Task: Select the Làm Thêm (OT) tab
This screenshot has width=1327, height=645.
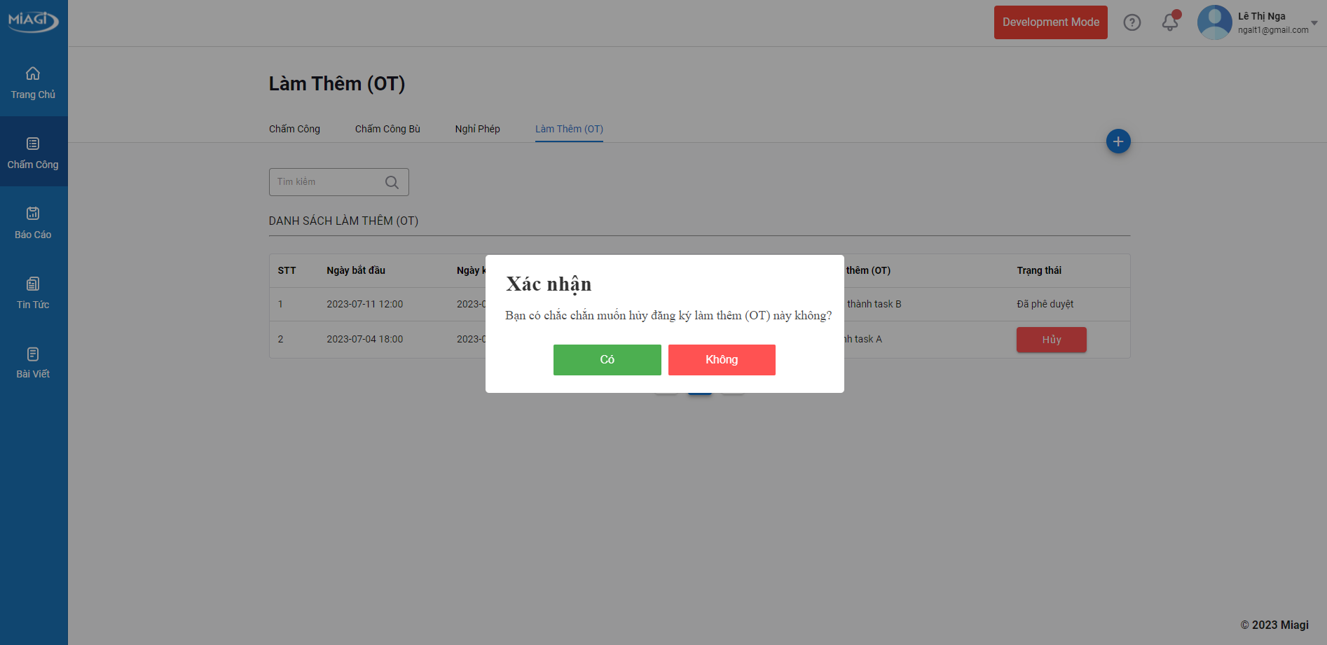Action: click(x=569, y=129)
